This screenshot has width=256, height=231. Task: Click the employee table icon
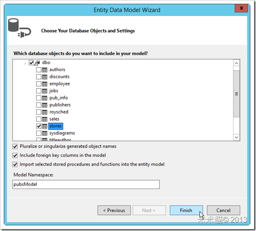44,84
